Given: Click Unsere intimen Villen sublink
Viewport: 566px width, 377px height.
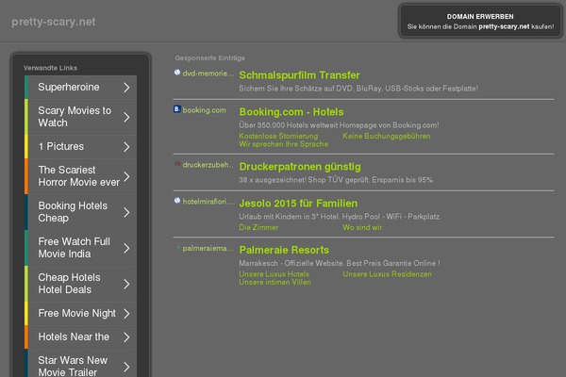Looking at the screenshot, I should (275, 282).
